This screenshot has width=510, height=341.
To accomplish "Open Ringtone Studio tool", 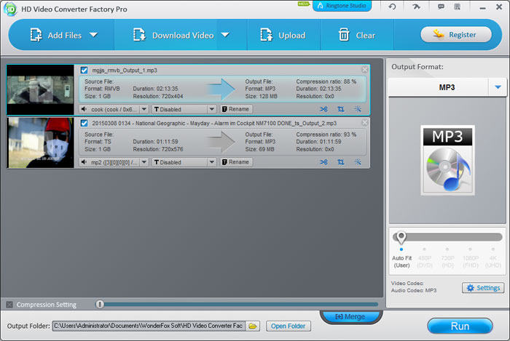I will [x=342, y=6].
